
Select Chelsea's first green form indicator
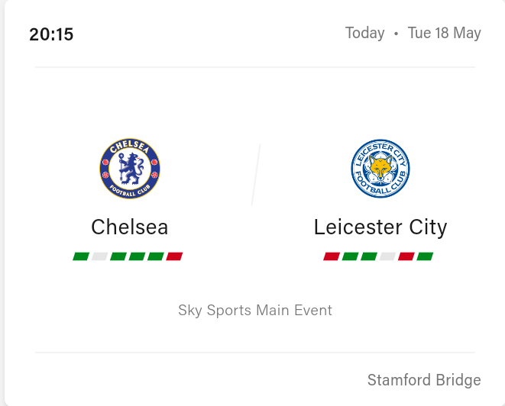81,256
